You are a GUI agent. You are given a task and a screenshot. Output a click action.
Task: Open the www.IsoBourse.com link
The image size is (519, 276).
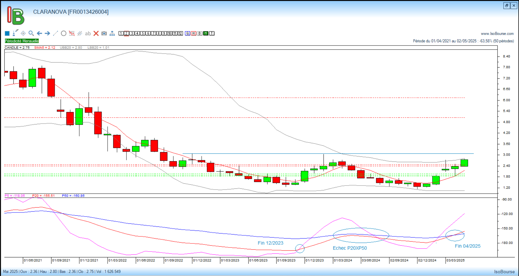497,34
